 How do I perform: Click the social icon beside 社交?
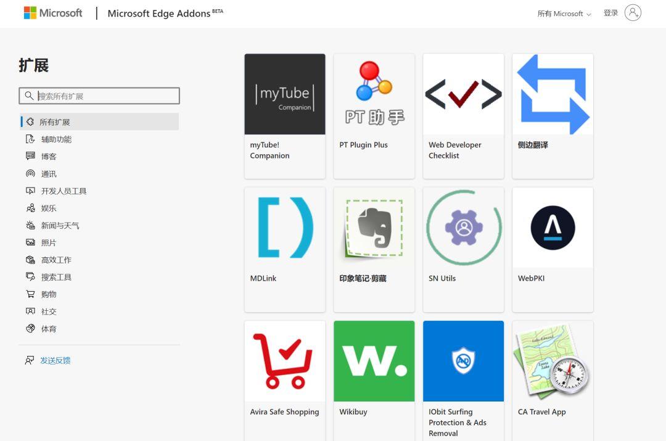coord(30,311)
